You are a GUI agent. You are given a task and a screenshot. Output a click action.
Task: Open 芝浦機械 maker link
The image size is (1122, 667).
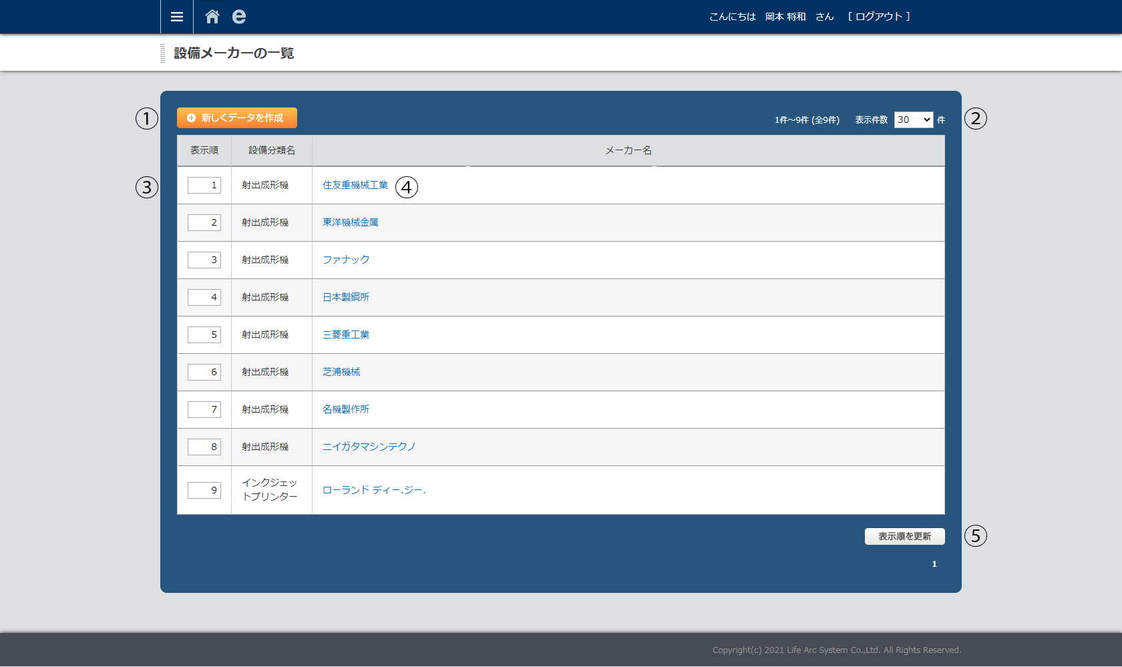pos(341,373)
